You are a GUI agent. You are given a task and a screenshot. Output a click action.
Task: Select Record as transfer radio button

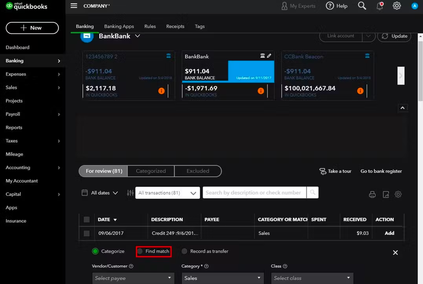click(185, 251)
